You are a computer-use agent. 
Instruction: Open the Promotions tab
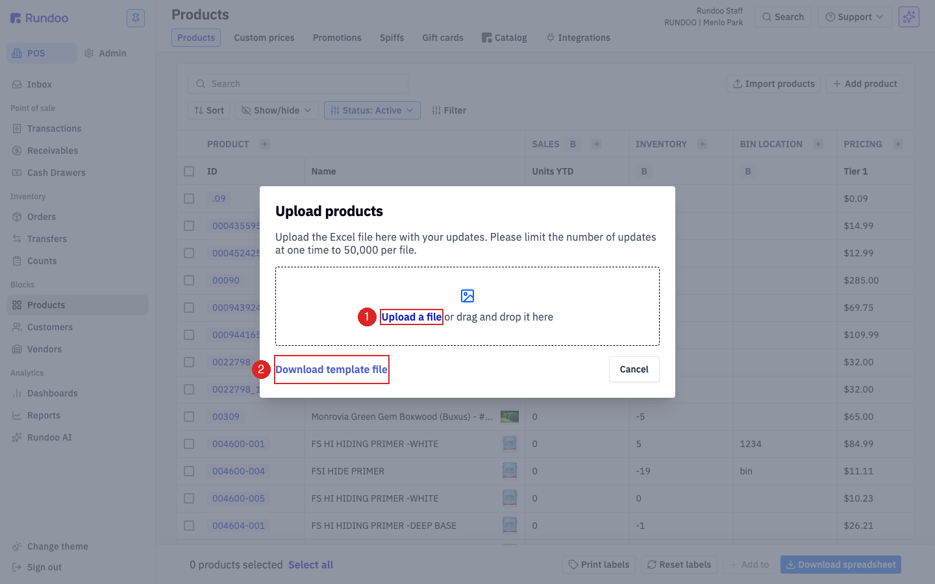337,38
